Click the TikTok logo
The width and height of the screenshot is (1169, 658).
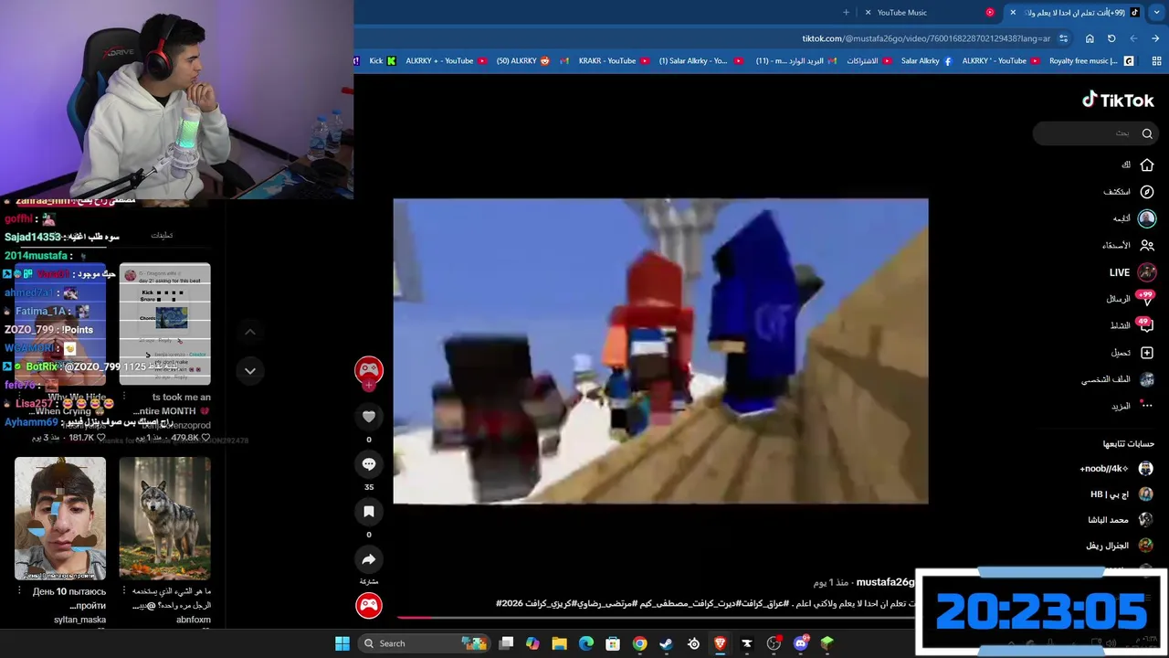tap(1118, 101)
